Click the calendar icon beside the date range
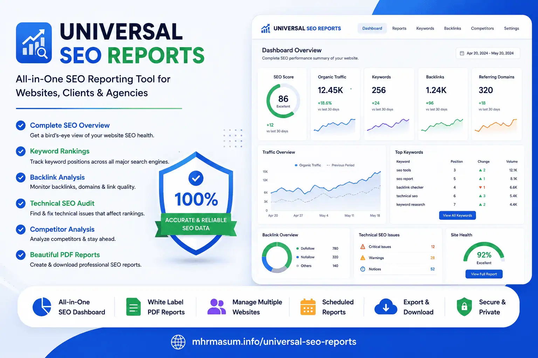This screenshot has width=538, height=358. coord(462,53)
